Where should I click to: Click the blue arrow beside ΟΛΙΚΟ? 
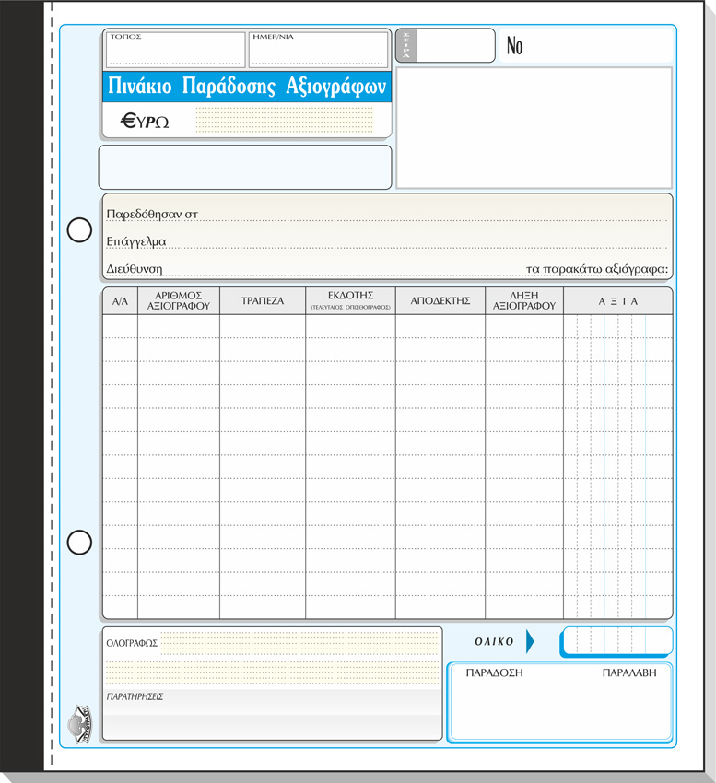(530, 641)
